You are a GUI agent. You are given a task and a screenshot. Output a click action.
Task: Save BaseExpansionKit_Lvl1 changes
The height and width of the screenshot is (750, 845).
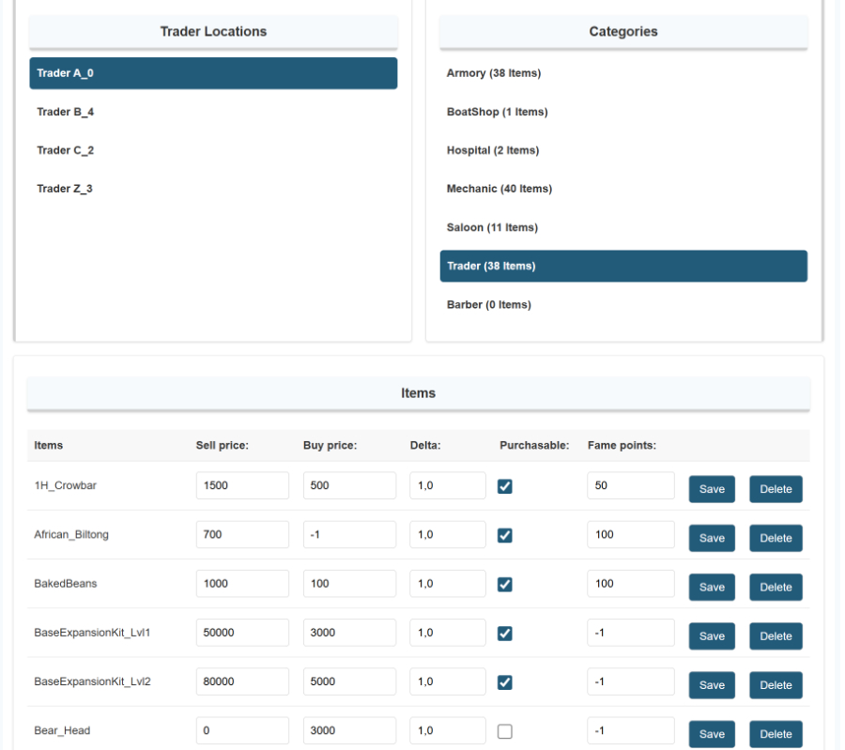click(712, 635)
